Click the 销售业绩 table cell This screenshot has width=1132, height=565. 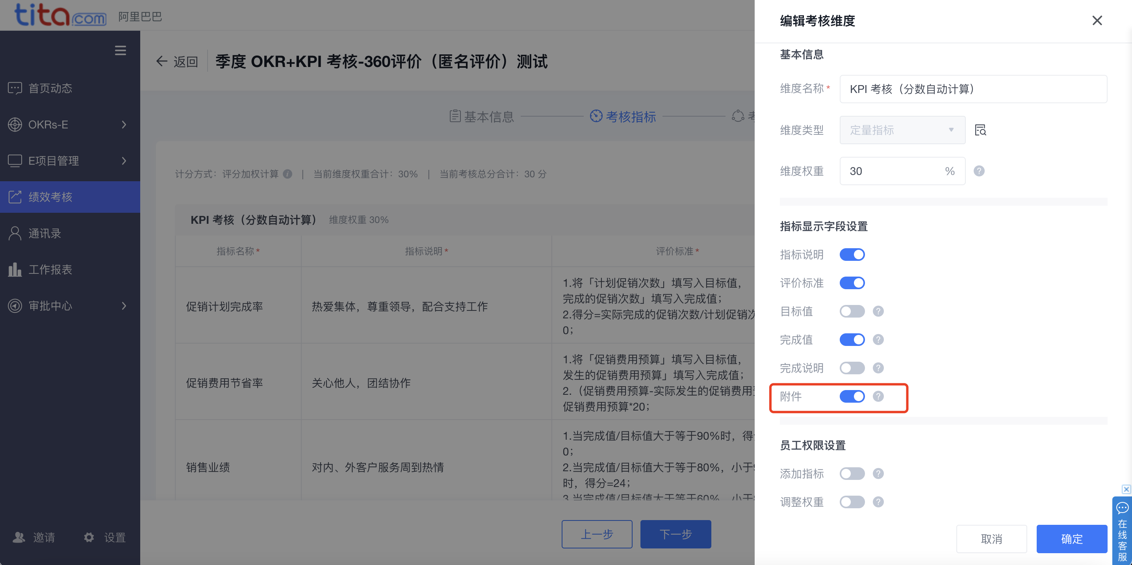tap(238, 460)
